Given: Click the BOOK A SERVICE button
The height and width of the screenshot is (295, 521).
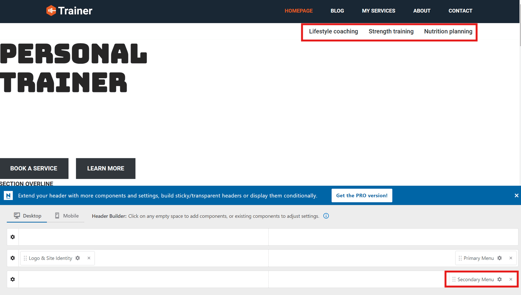Looking at the screenshot, I should click(x=34, y=168).
